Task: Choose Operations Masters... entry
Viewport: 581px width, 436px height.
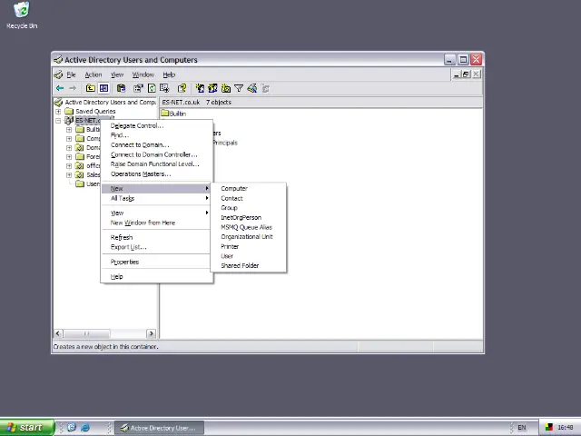Action: 157,173
